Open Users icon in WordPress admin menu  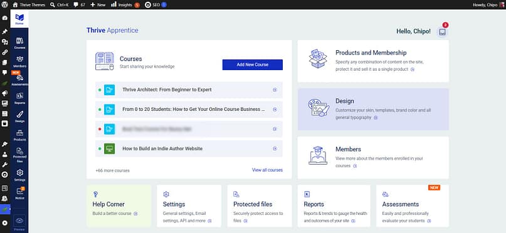[x=5, y=154]
